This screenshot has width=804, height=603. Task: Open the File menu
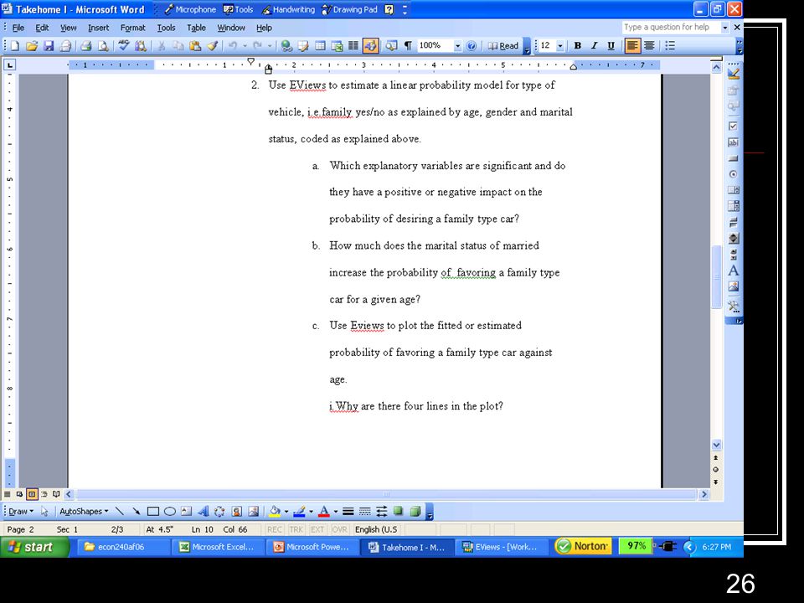pos(18,28)
